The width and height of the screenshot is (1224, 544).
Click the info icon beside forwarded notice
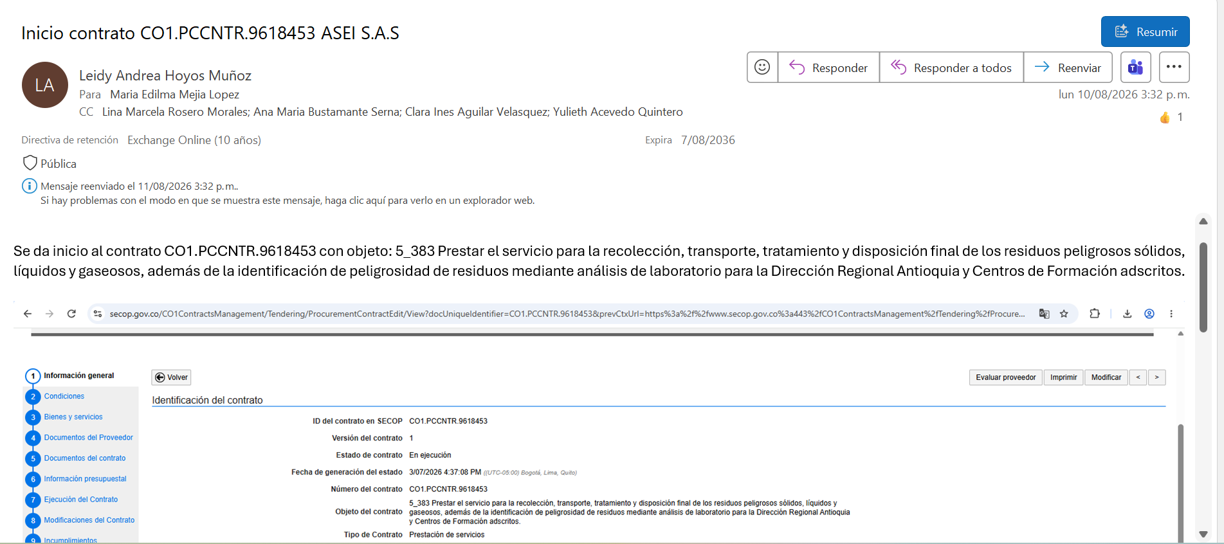coord(30,186)
